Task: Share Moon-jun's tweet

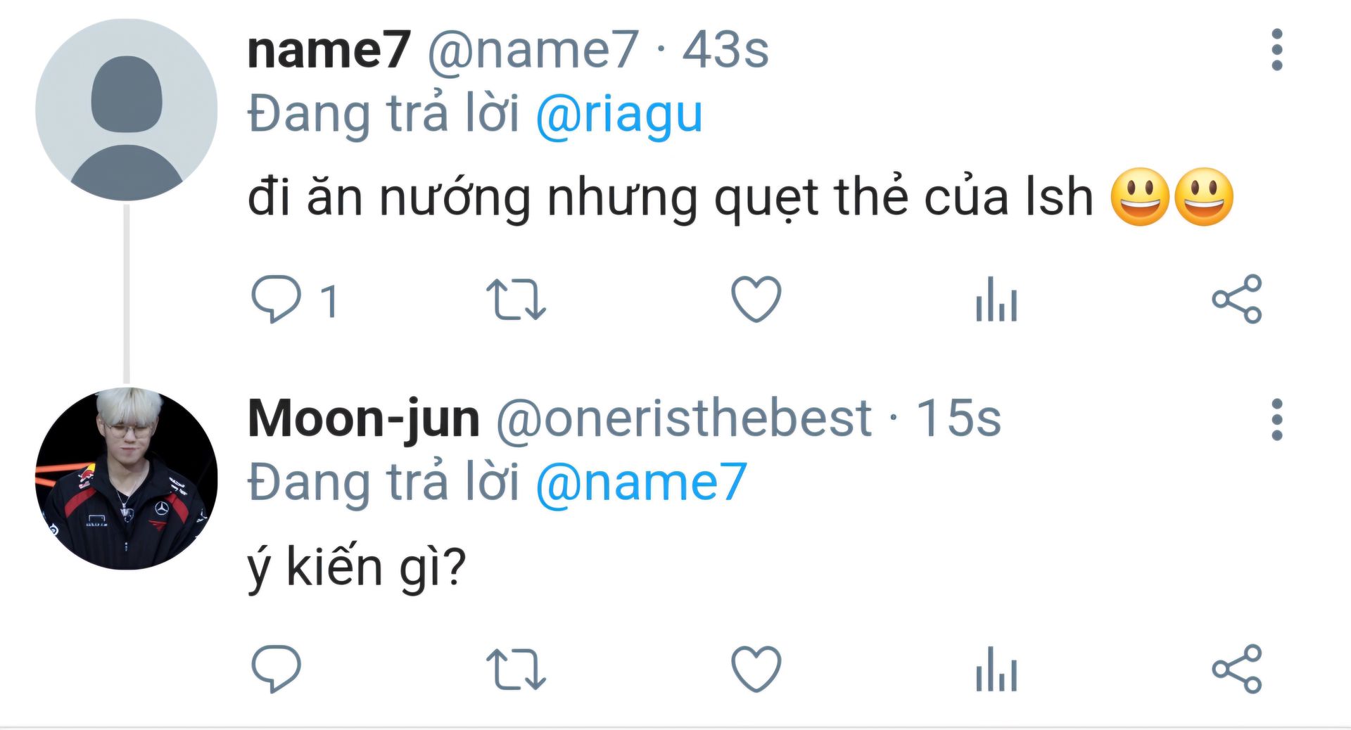Action: tap(1237, 669)
